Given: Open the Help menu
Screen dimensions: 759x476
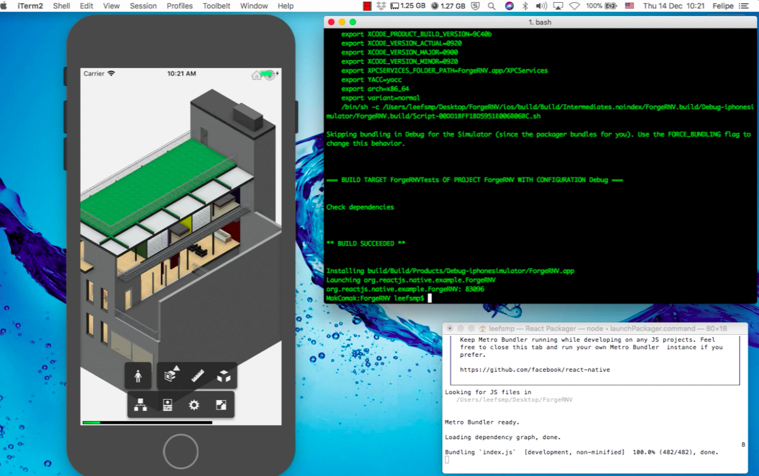Looking at the screenshot, I should [x=285, y=6].
